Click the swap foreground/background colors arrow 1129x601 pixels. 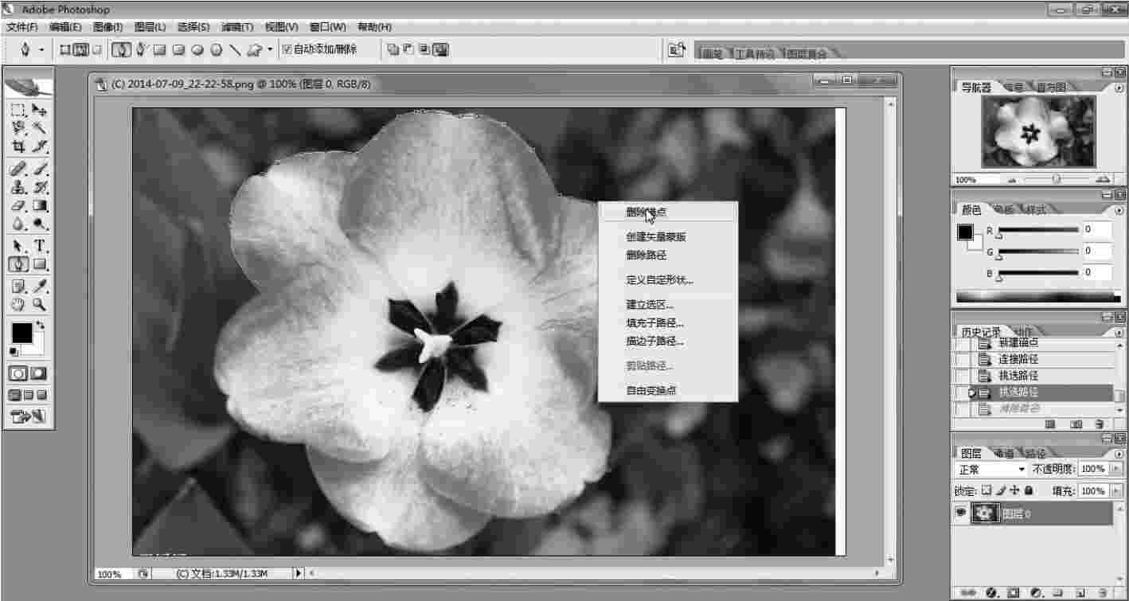(41, 326)
